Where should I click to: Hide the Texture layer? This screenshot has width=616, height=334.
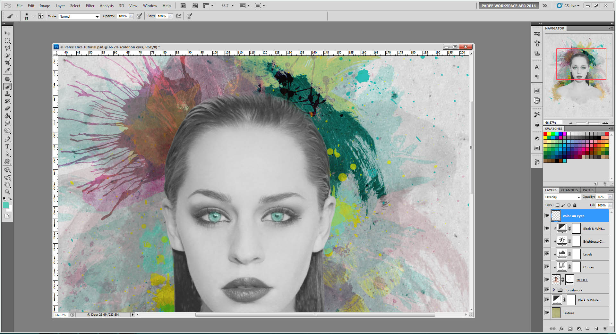(547, 313)
